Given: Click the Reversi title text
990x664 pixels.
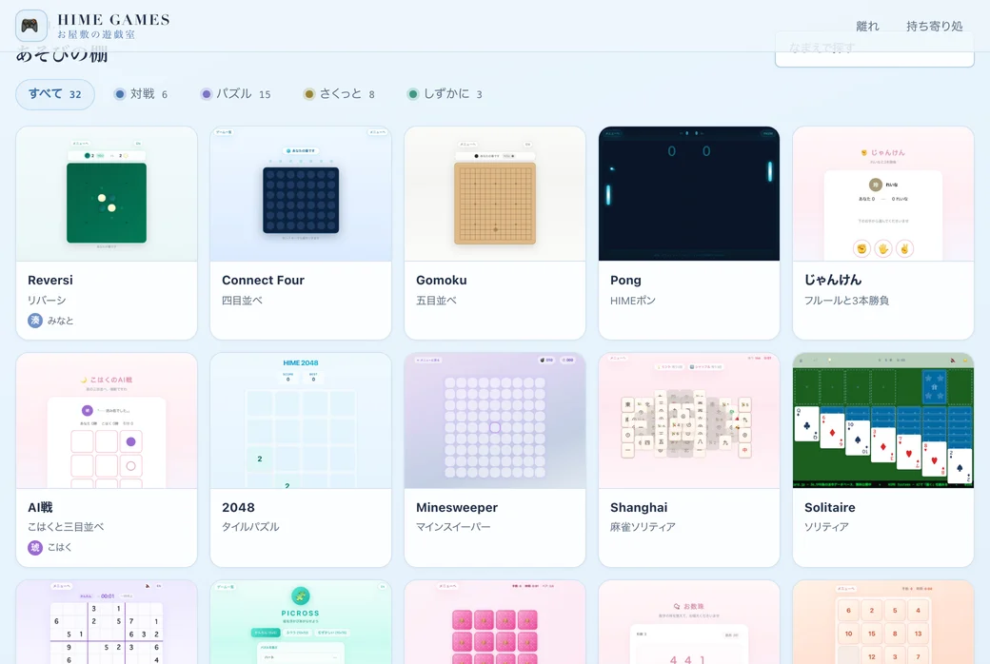Looking at the screenshot, I should 49,281.
